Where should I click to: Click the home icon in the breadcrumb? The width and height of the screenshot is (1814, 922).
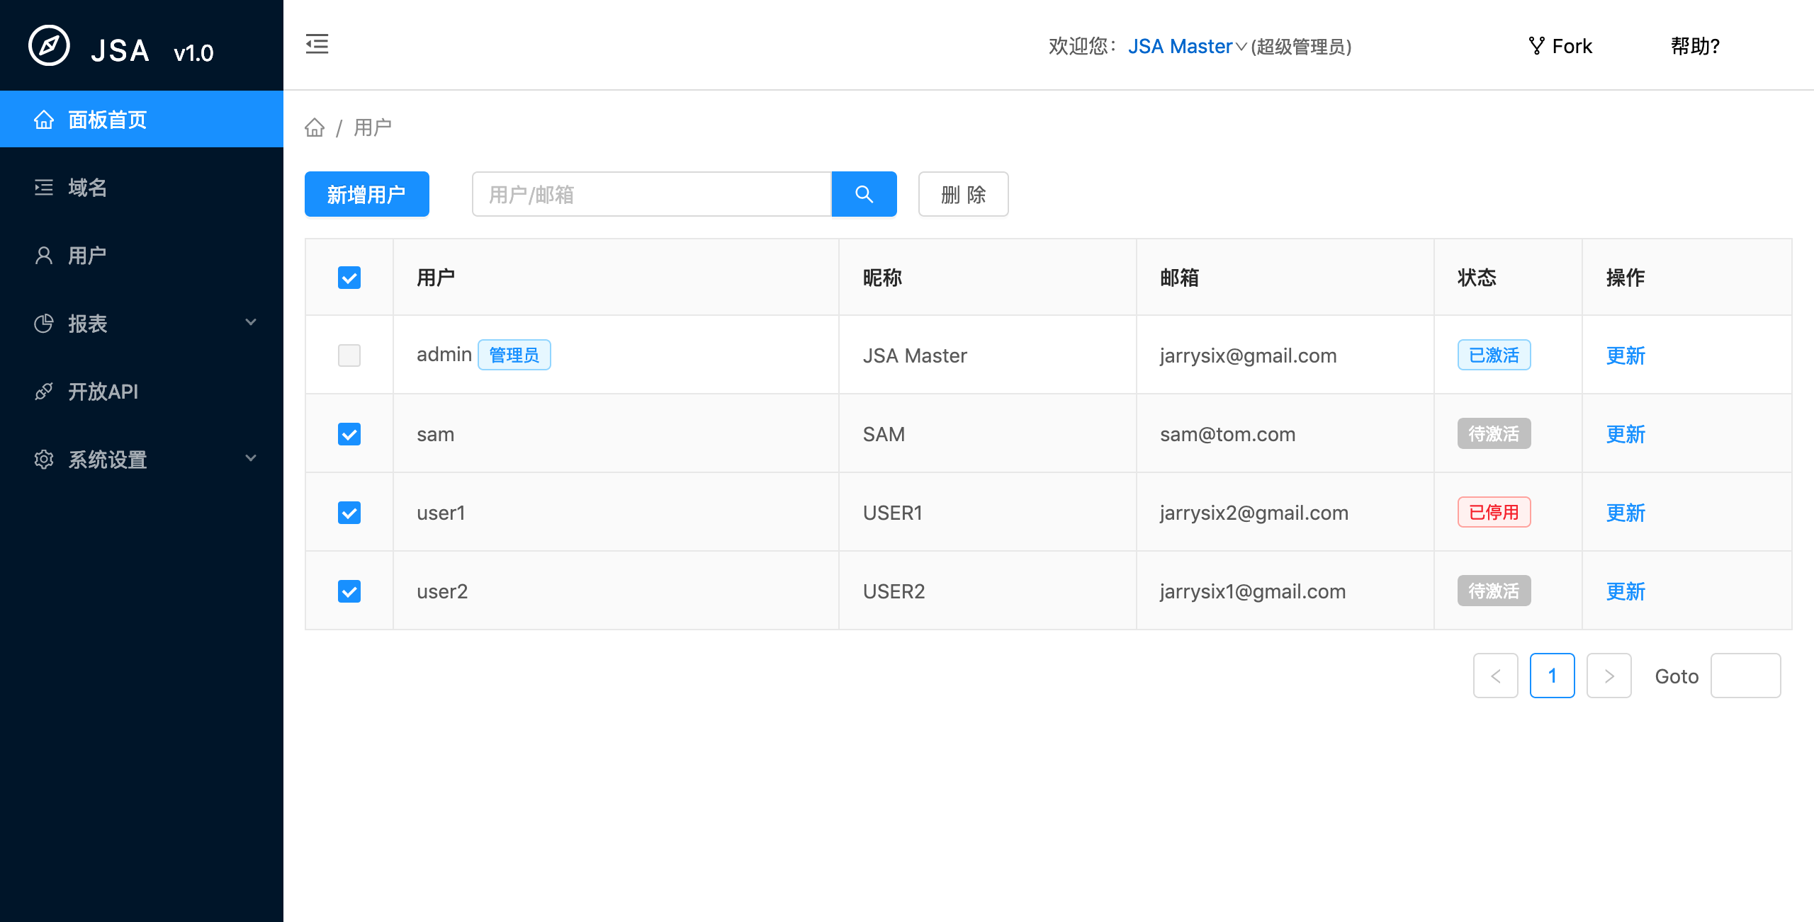pos(315,127)
